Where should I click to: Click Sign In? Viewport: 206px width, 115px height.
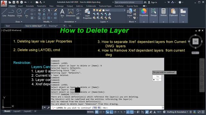click(x=153, y=2)
